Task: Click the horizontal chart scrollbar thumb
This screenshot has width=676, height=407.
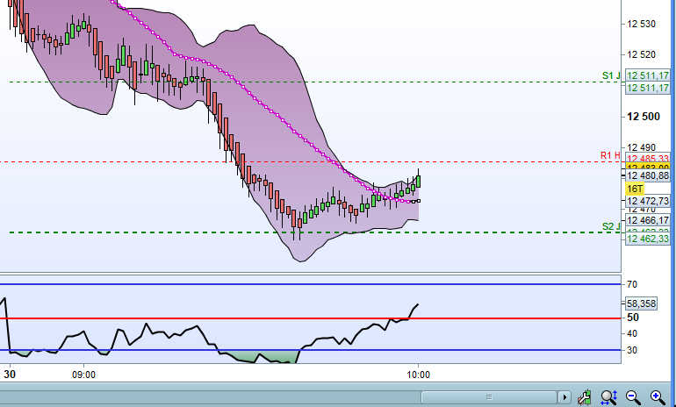Action: click(x=489, y=396)
